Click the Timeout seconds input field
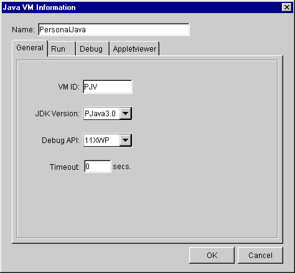The image size is (295, 273). pyautogui.click(x=98, y=167)
